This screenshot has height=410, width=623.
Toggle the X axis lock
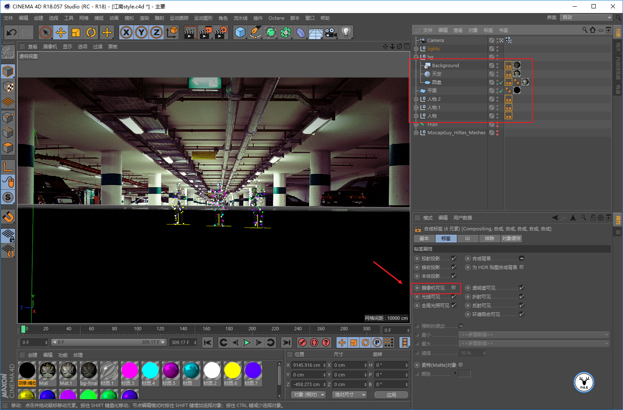click(126, 32)
